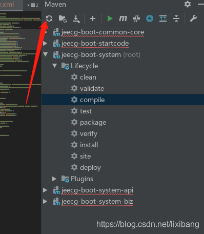Click gear icon beside verify goal
This screenshot has height=234, width=204.
(74, 133)
